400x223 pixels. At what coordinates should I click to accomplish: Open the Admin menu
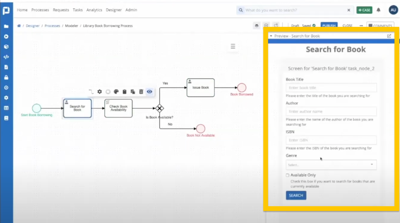coord(131,10)
